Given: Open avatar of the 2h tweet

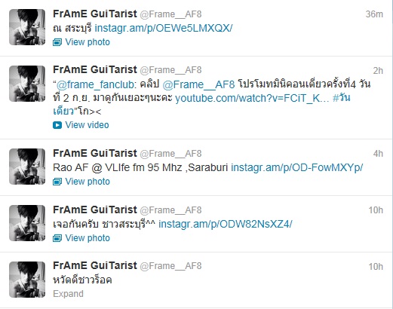Looking at the screenshot, I should pyautogui.click(x=27, y=84).
